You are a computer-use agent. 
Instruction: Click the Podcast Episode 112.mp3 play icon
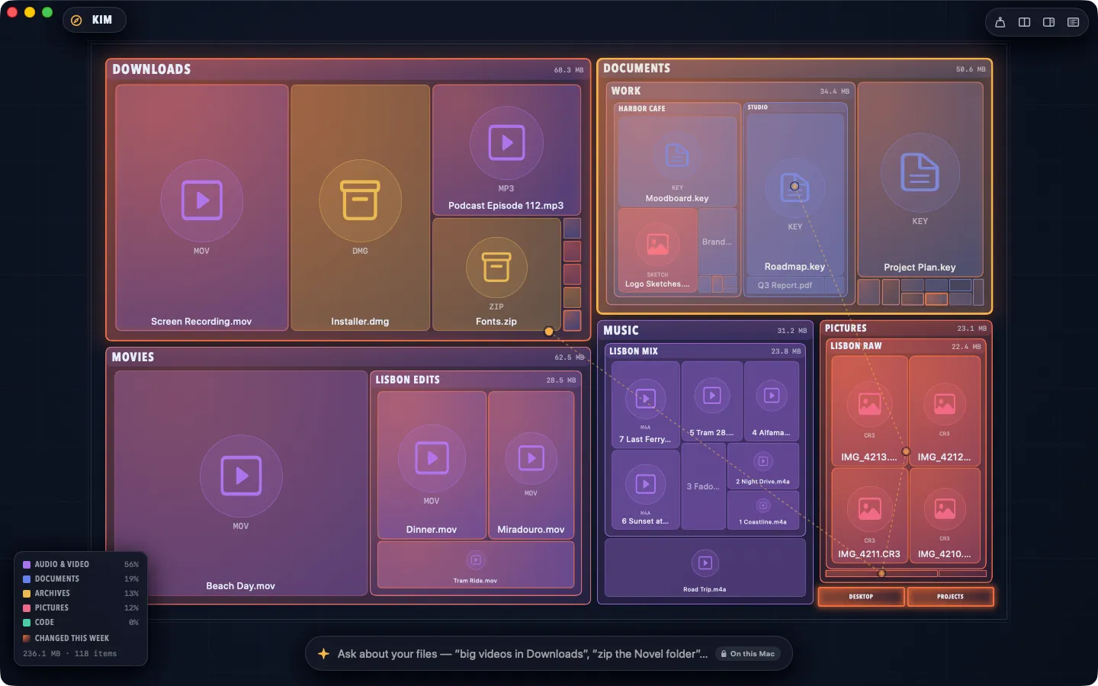(506, 143)
